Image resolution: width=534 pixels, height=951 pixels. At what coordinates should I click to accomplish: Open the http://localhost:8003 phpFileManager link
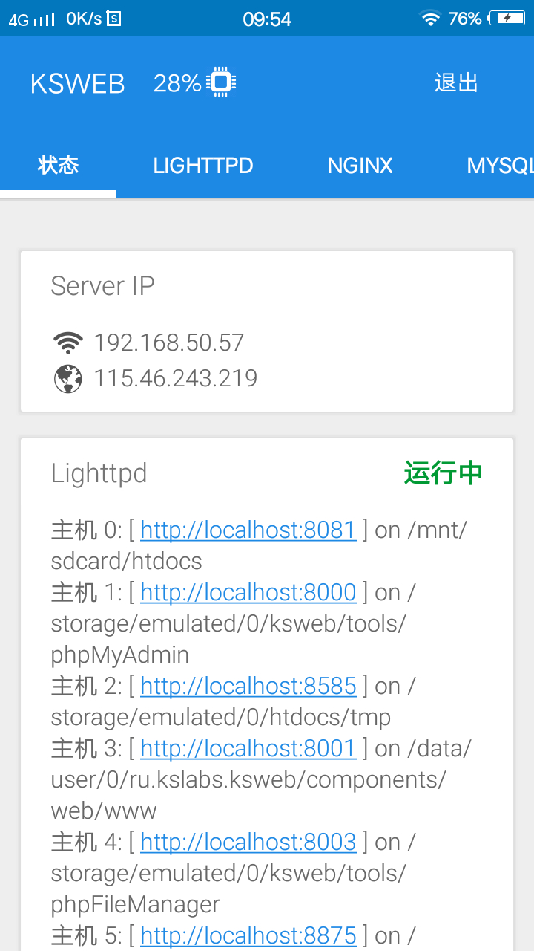pyautogui.click(x=248, y=842)
